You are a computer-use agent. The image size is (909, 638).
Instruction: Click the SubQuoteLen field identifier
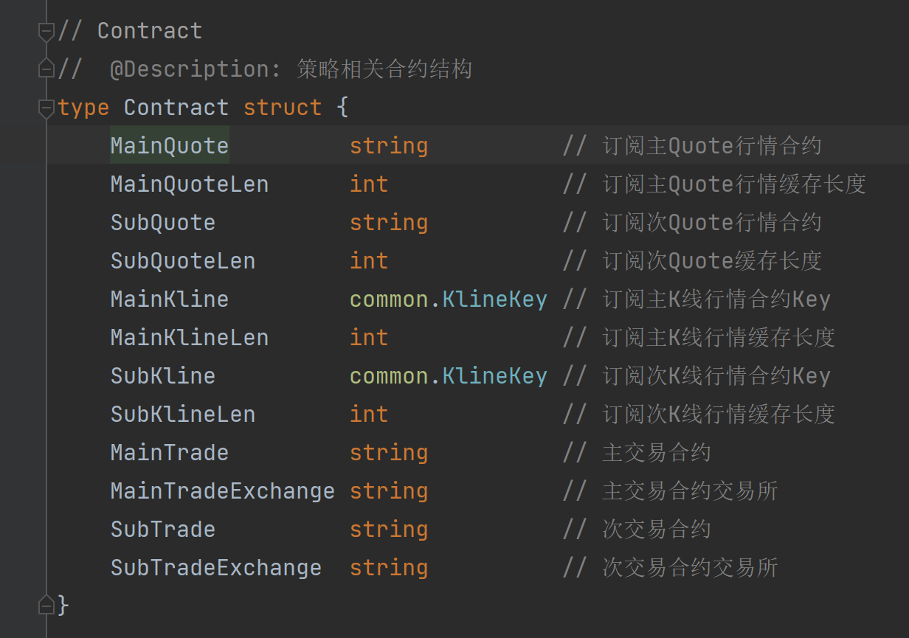pos(183,260)
